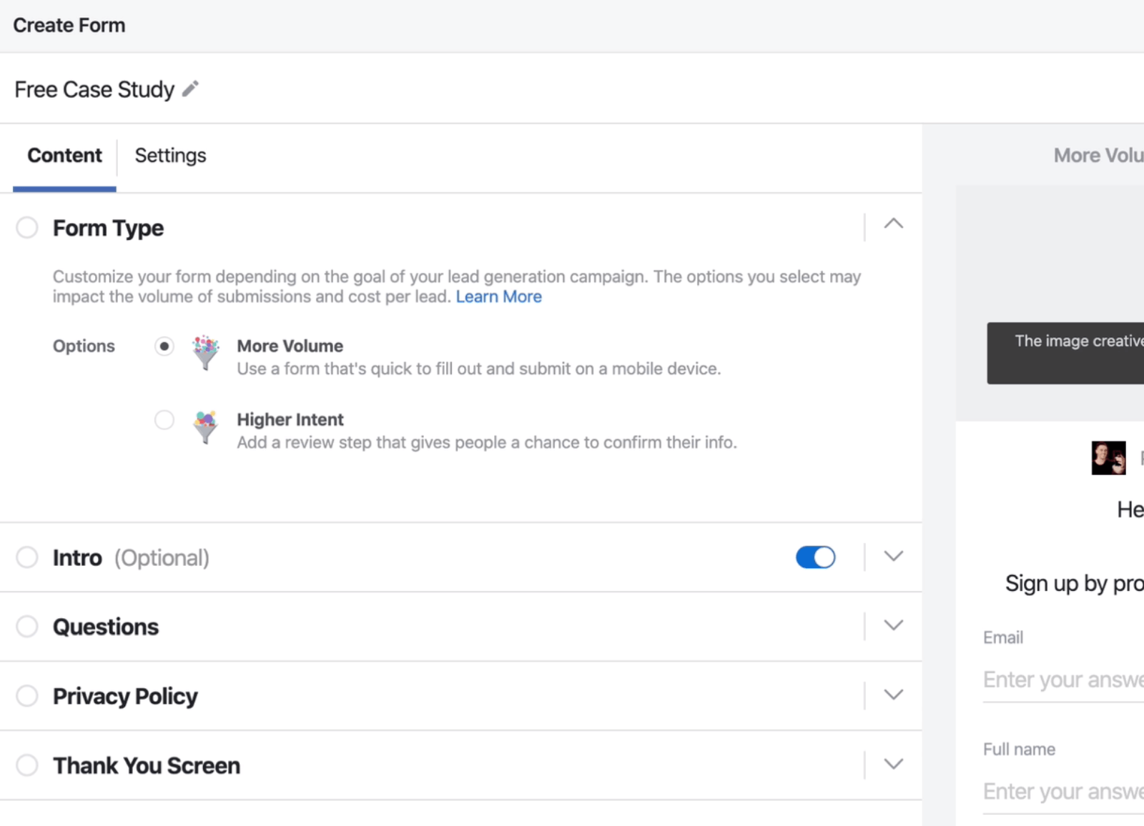Open the Content tab
This screenshot has height=826, width=1144.
coord(64,156)
